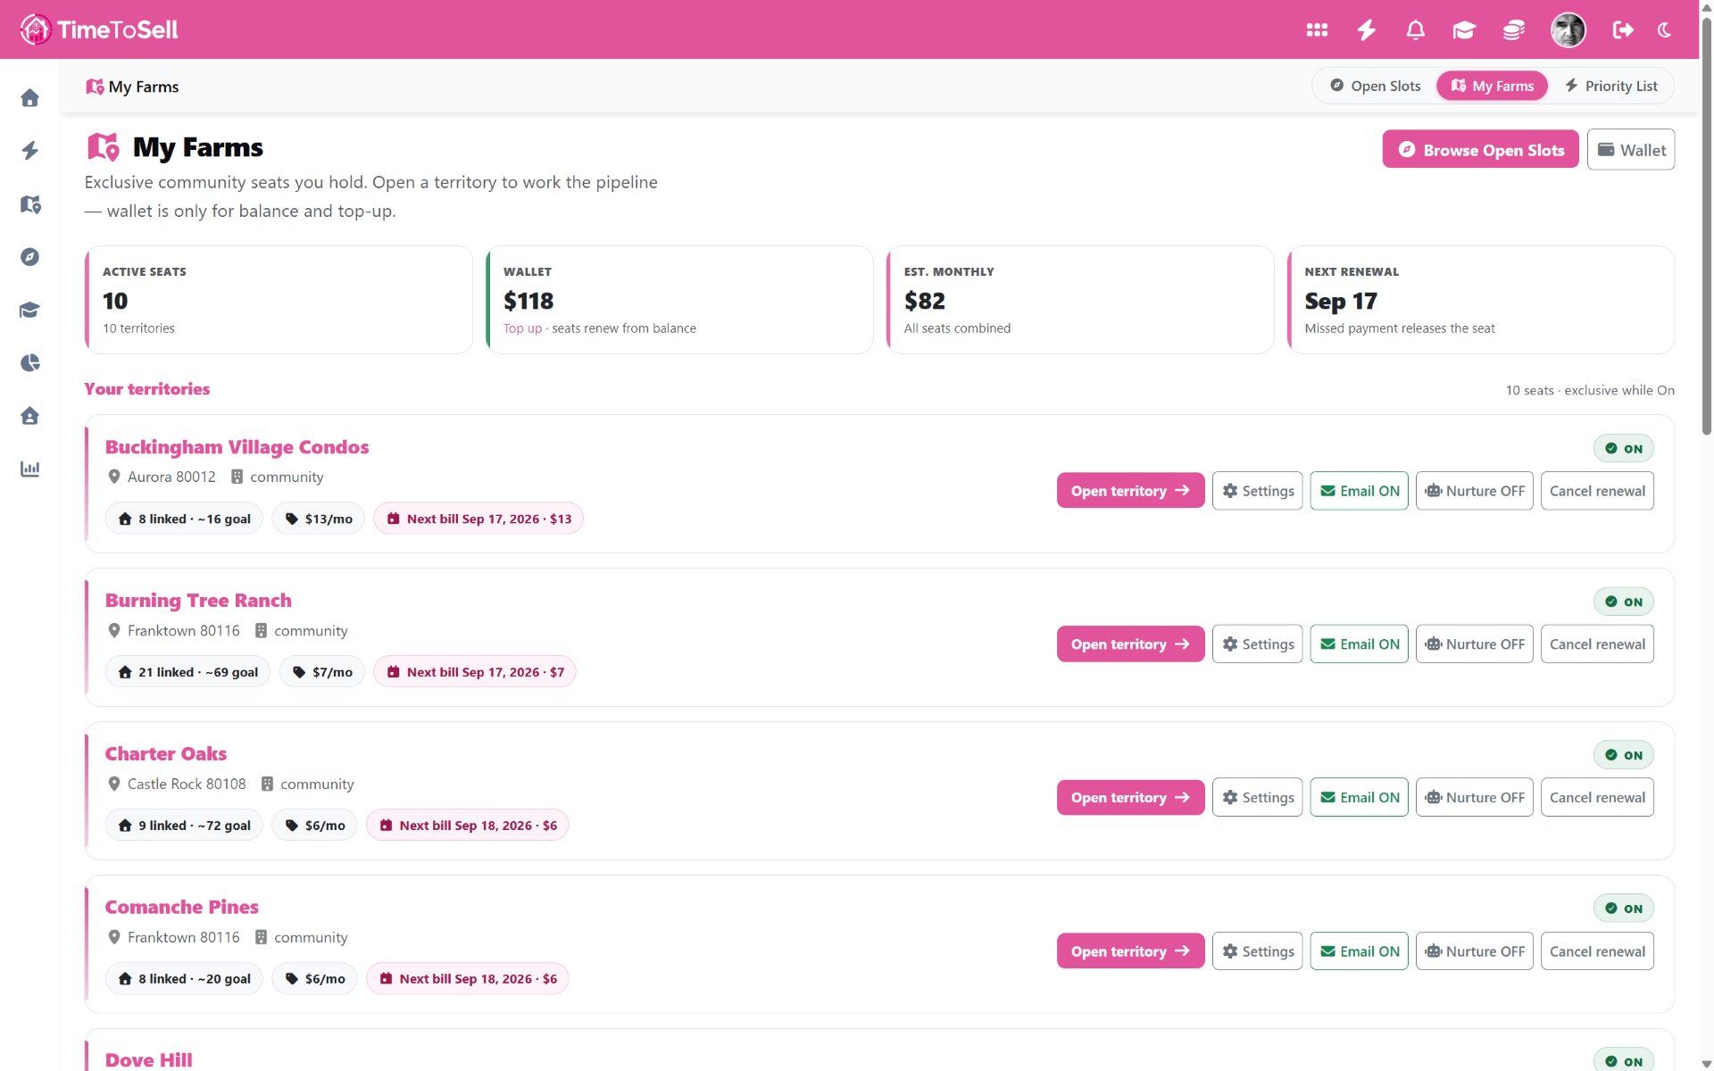Screen dimensions: 1714x1071
Task: Go to Home in left sidebar
Action: click(29, 97)
